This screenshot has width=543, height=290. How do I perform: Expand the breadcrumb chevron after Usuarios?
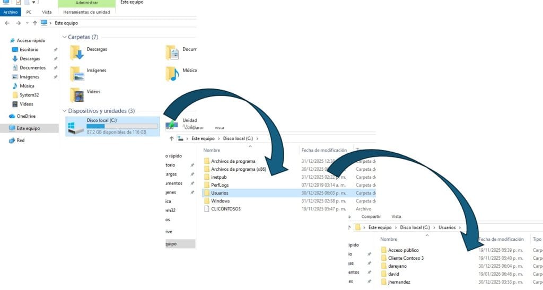click(x=460, y=227)
